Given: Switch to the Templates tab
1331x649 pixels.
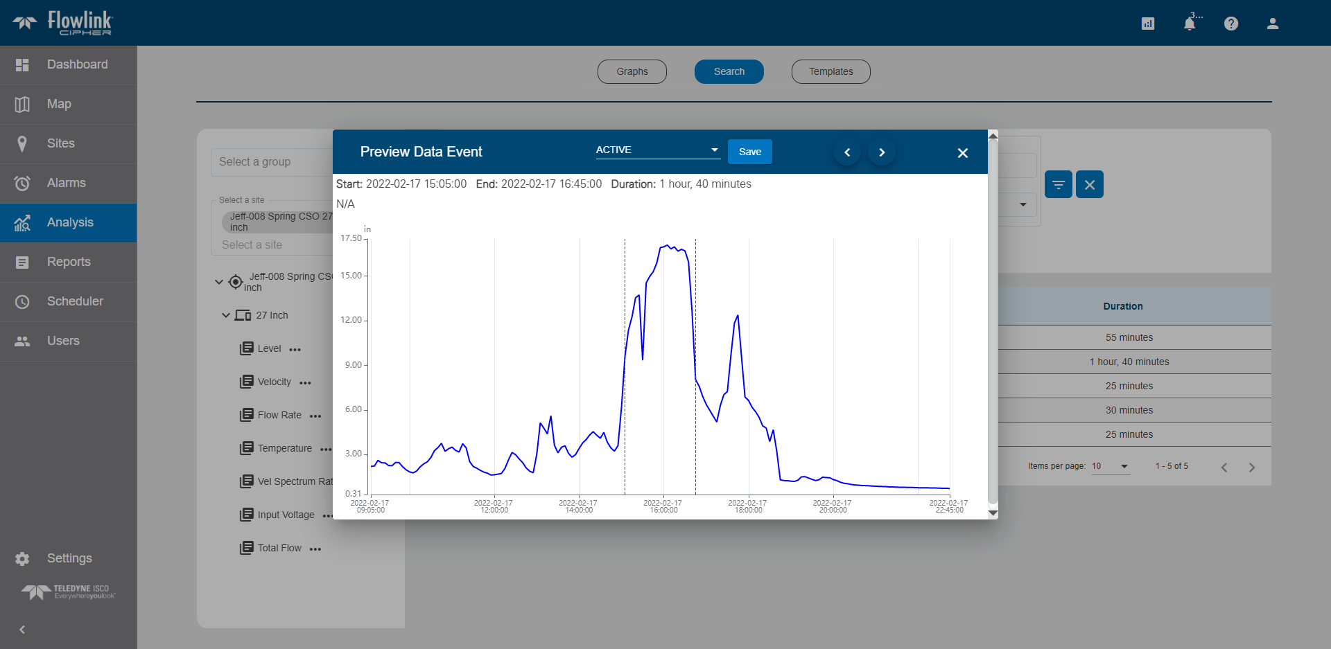Looking at the screenshot, I should pos(830,71).
